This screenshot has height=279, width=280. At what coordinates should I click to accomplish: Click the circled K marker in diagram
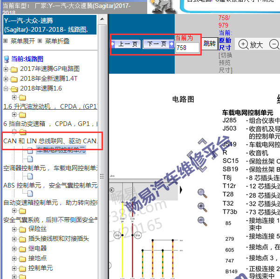[112, 190]
